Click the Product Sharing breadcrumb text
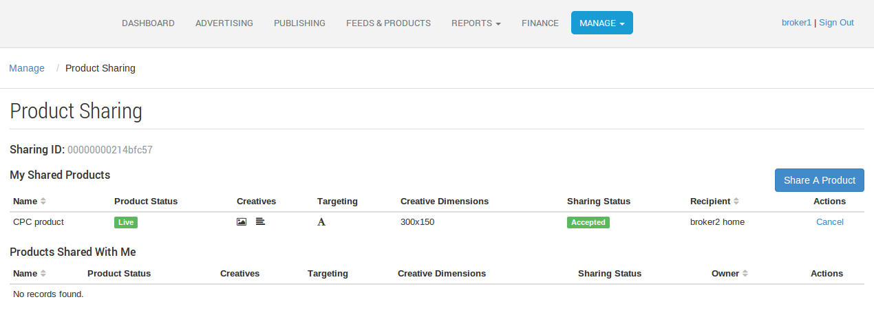This screenshot has width=874, height=326. coord(100,68)
